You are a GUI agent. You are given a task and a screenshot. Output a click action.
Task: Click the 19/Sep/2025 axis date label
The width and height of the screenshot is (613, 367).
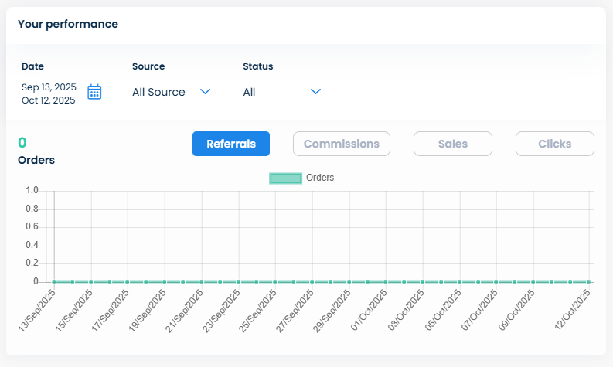151,311
